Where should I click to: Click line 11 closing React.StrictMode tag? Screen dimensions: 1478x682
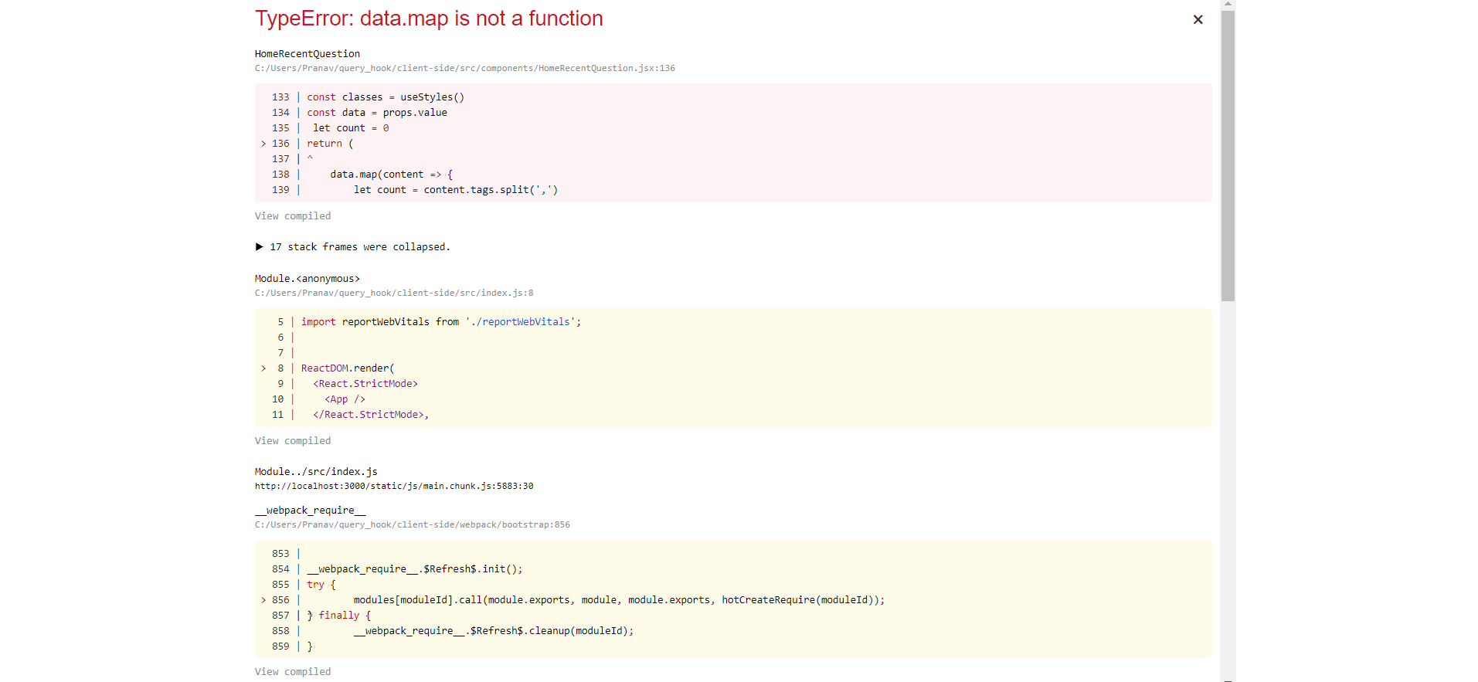point(371,415)
